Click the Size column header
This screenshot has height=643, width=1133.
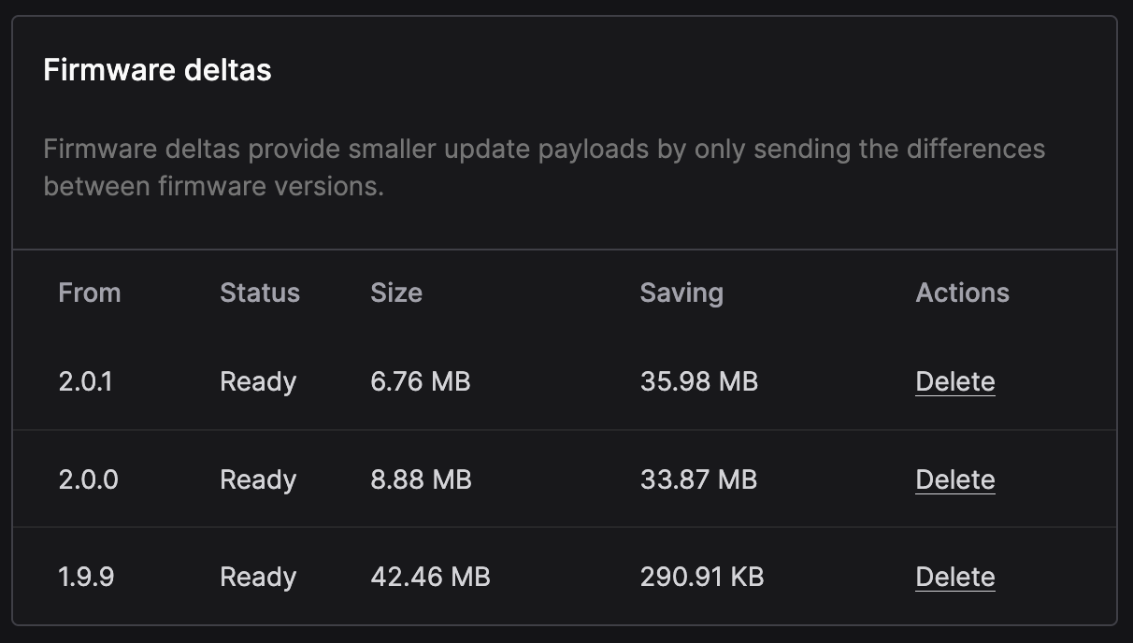click(396, 293)
